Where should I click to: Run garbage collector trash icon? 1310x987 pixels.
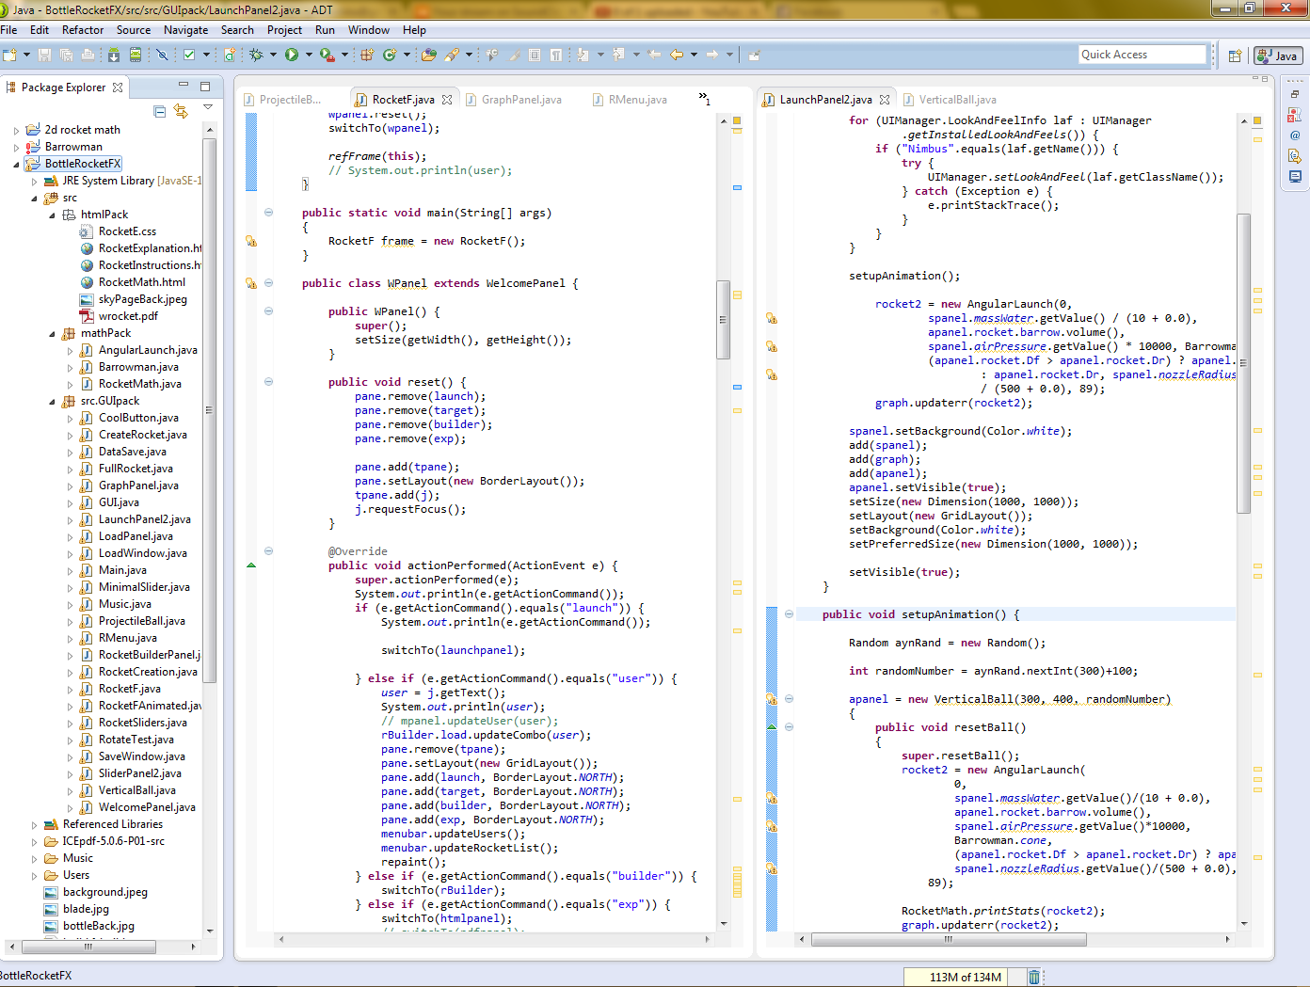1033,977
